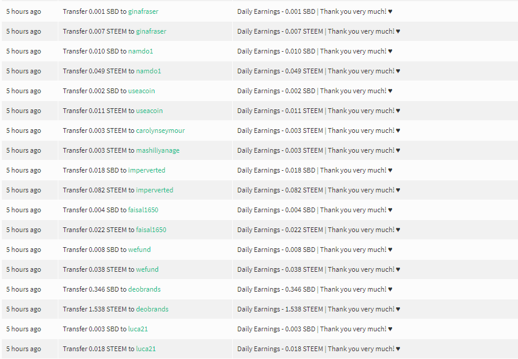This screenshot has width=518, height=359.
Task: Click 'Transfer 0.049 STEEM to' text
Action: 99,71
